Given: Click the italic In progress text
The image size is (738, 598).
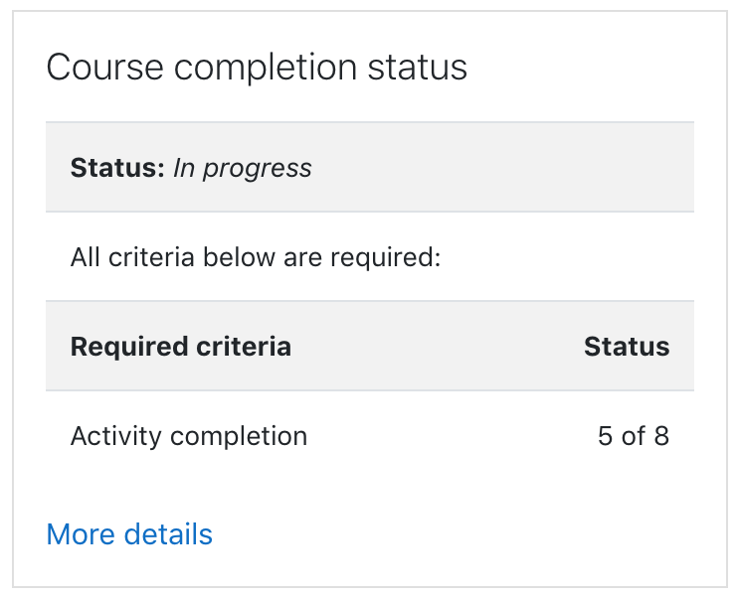Looking at the screenshot, I should 243,168.
